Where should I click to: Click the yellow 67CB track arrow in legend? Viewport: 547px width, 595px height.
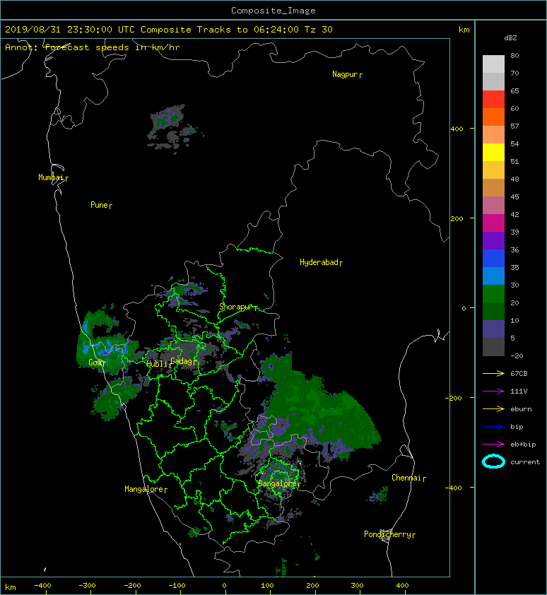point(493,374)
